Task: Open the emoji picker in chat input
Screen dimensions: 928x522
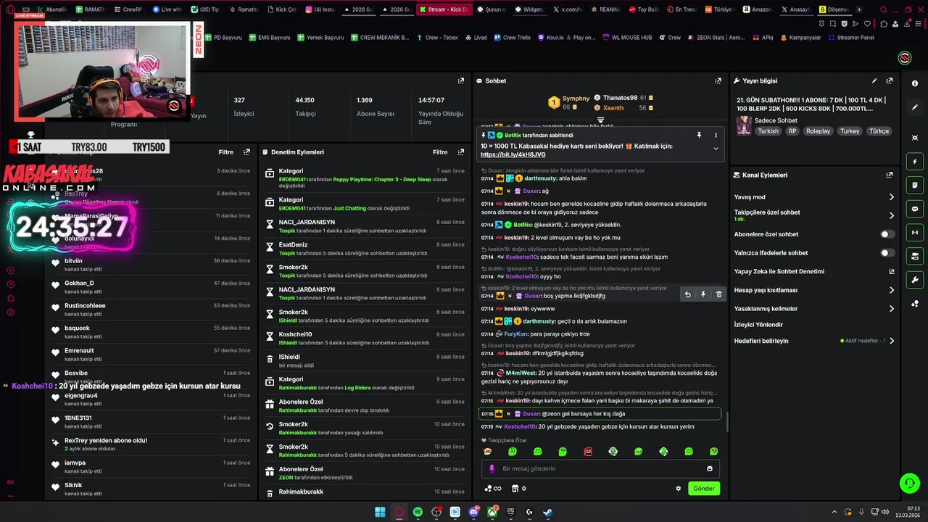Action: point(710,469)
